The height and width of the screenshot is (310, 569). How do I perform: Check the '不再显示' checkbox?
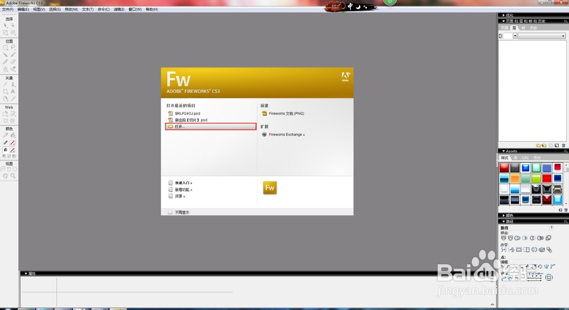click(x=170, y=212)
